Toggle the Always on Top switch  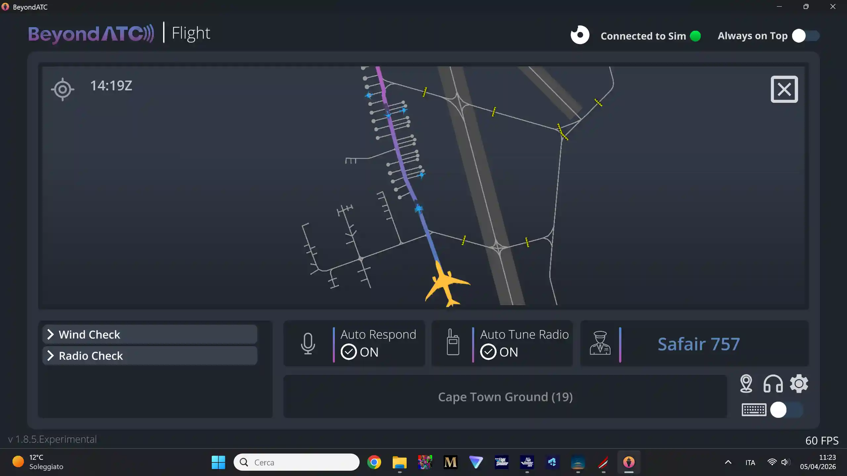[x=806, y=36]
